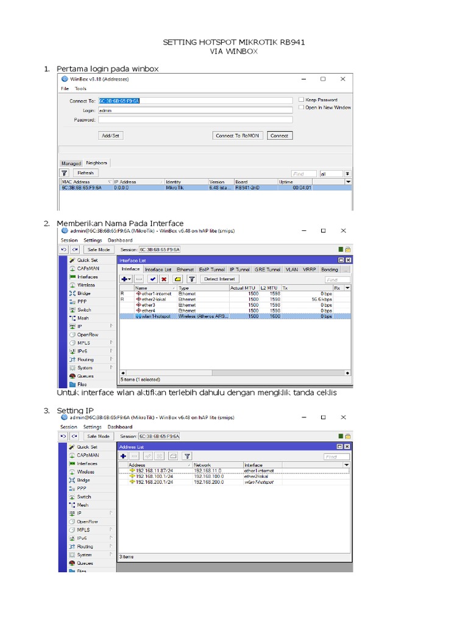Open the Tools menu in WinBox login
Screen dimensions: 468x624
(80, 88)
